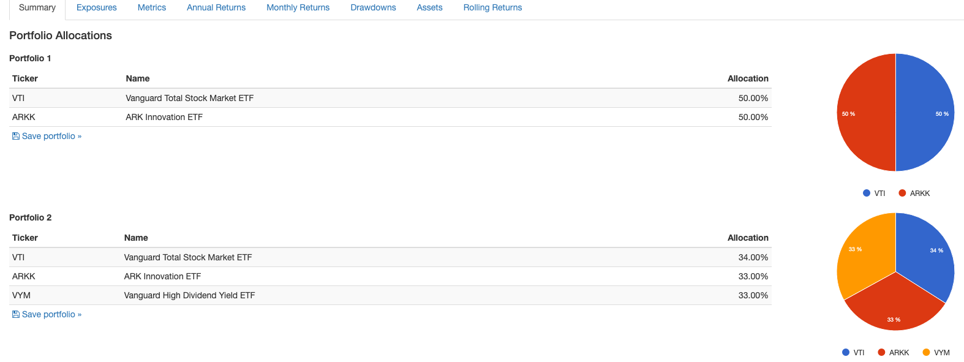Select the VYM ticker cell
Image resolution: width=964 pixels, height=362 pixels.
coord(21,295)
